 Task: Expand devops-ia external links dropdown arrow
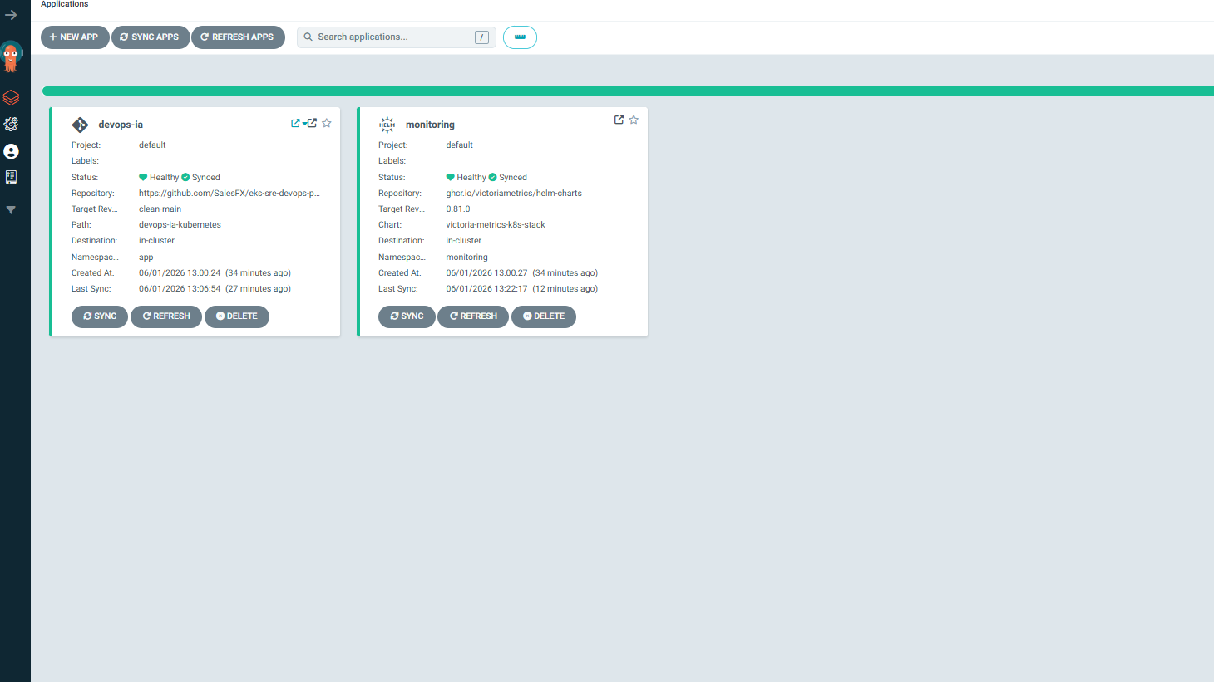coord(304,123)
